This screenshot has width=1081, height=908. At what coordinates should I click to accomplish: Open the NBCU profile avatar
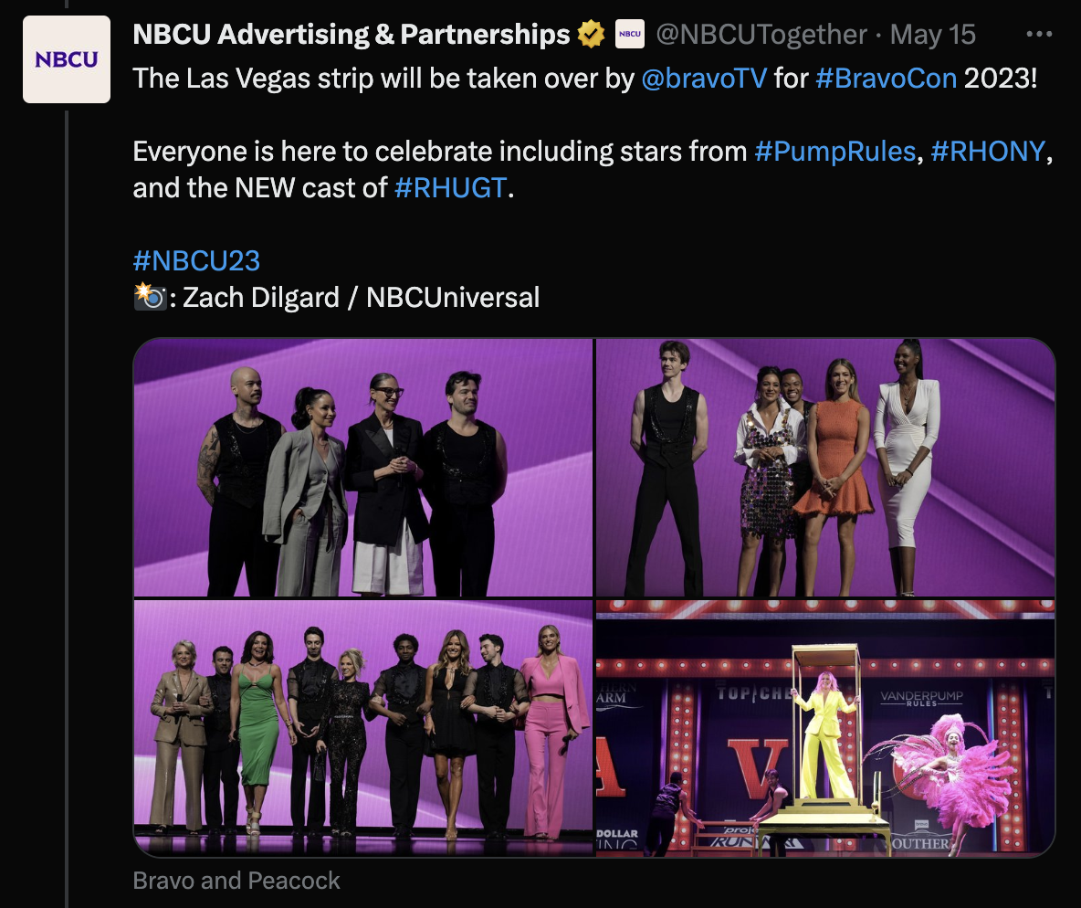[66, 59]
